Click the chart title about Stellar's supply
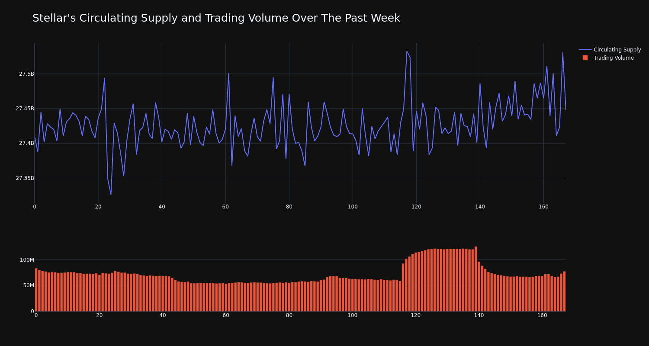 [x=216, y=18]
